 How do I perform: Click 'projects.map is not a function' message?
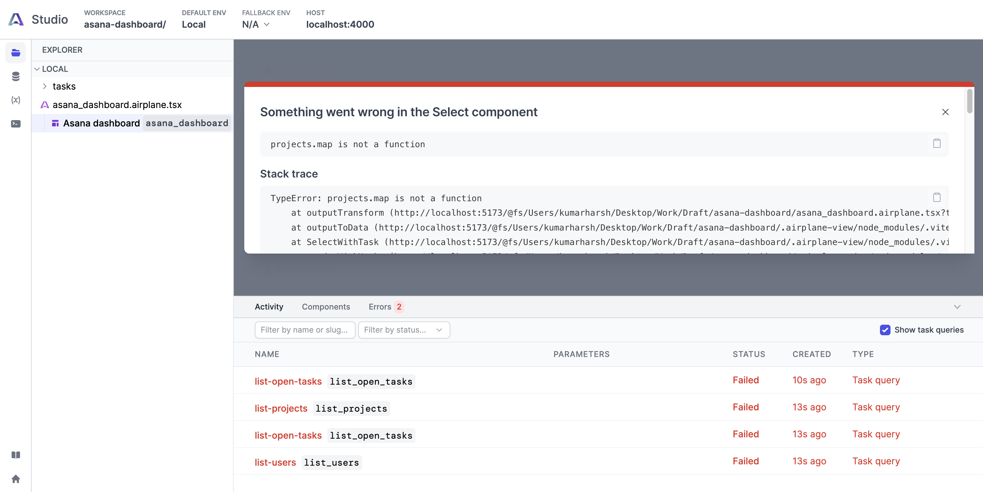[348, 144]
